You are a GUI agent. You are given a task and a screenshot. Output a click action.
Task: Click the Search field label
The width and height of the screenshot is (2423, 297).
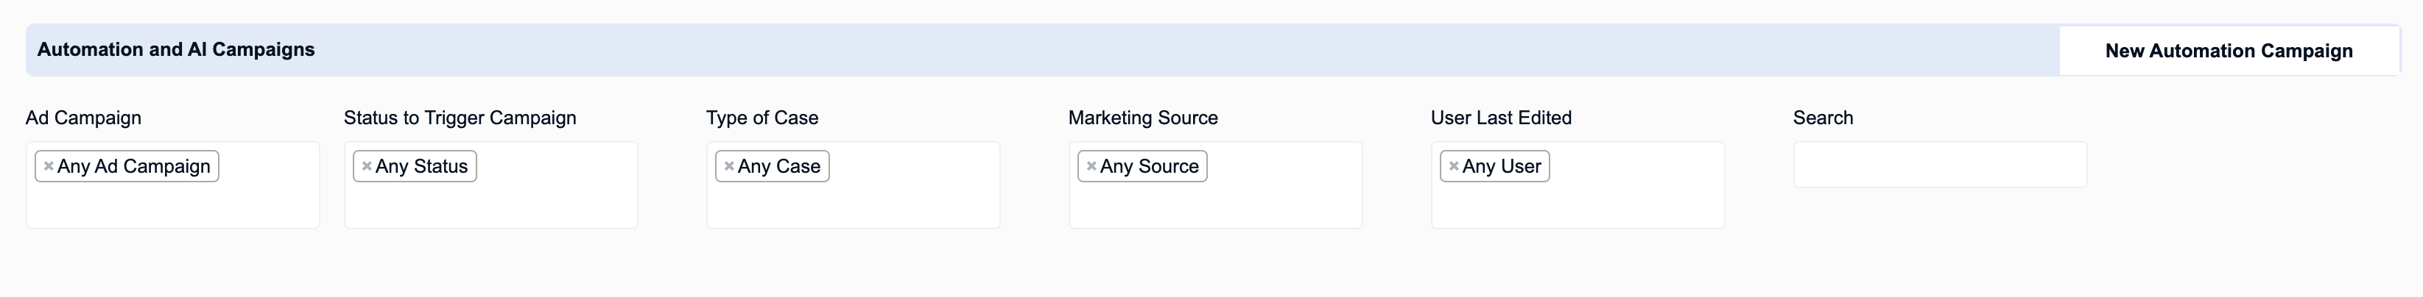1823,118
